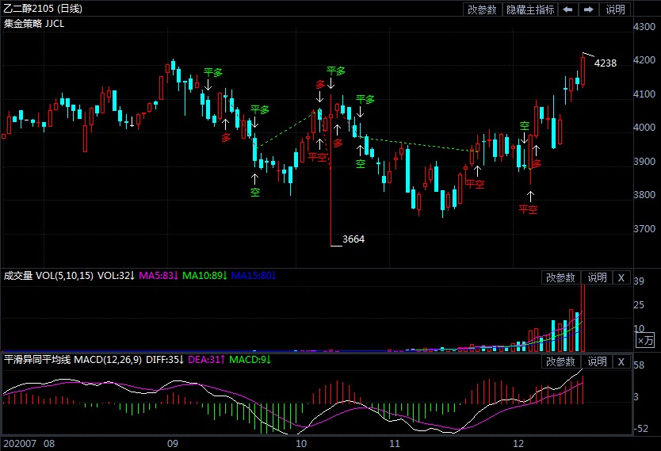Image resolution: width=661 pixels, height=451 pixels.
Task: Click the tallest red volume bar
Action: [x=583, y=318]
